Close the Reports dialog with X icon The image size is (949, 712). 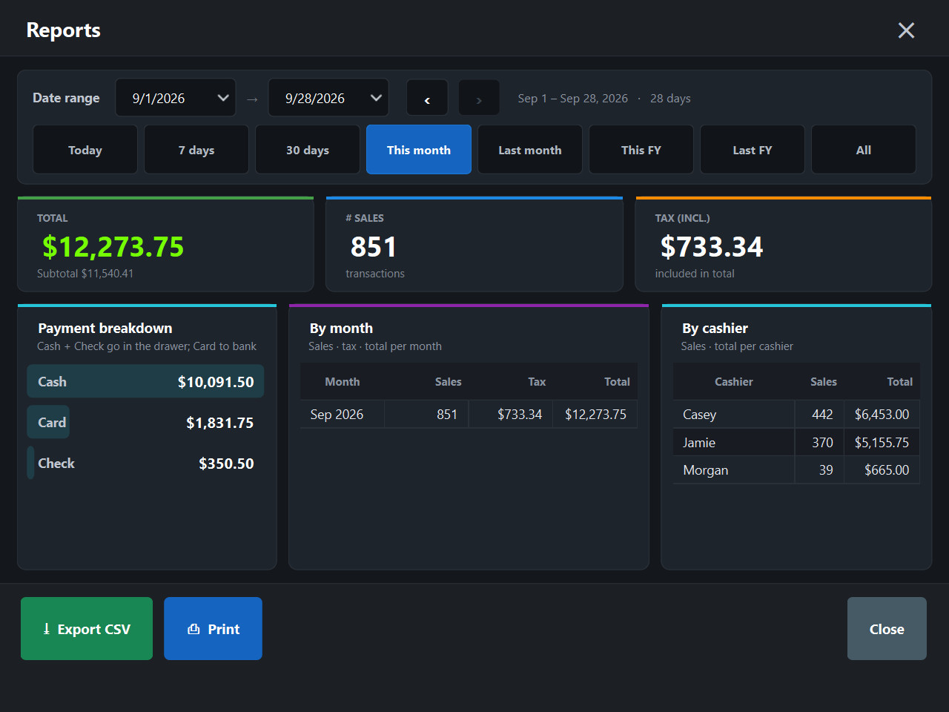906,30
